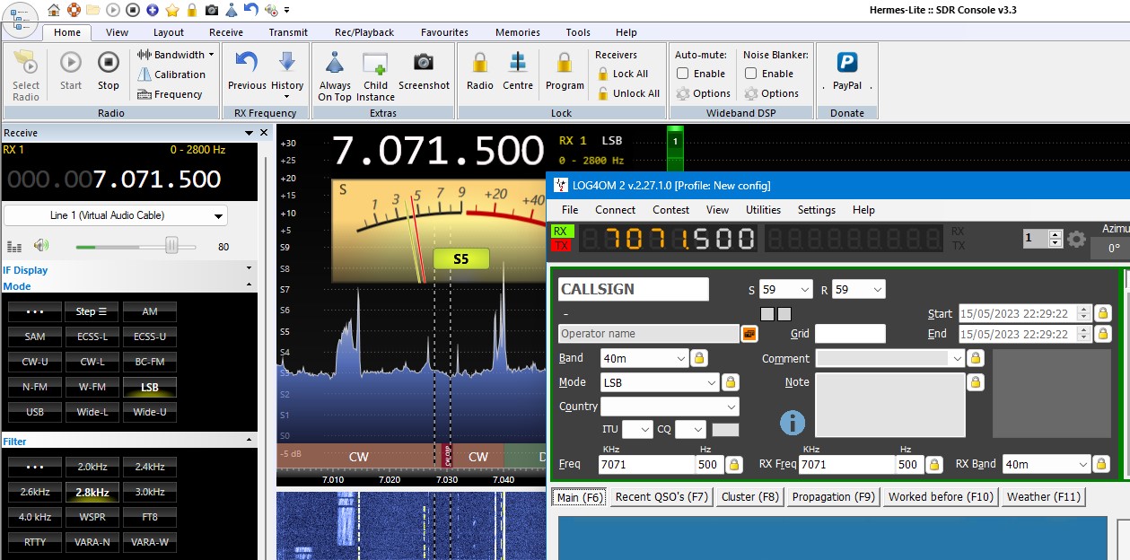Viewport: 1130px width, 560px height.
Task: Click the Always On Top icon
Action: pyautogui.click(x=335, y=63)
